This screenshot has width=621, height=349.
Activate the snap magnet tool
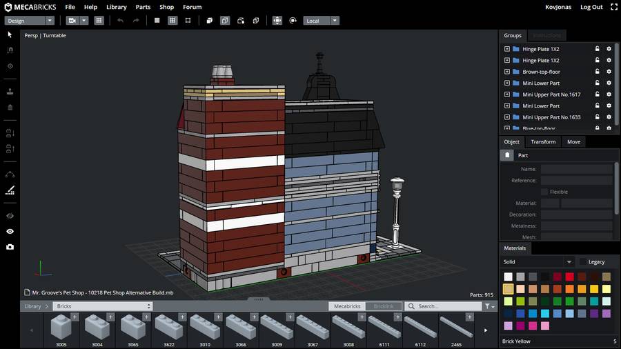point(10,50)
